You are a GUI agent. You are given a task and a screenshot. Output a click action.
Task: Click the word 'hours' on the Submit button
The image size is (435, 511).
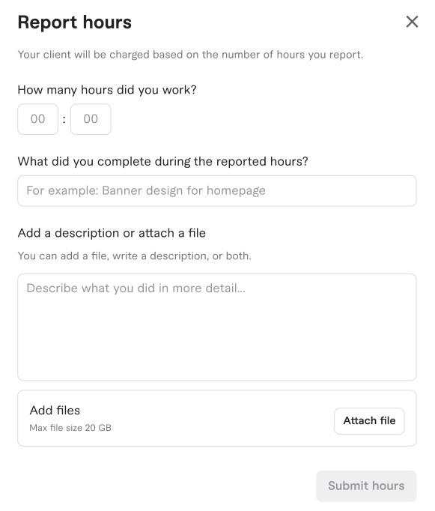pyautogui.click(x=389, y=486)
